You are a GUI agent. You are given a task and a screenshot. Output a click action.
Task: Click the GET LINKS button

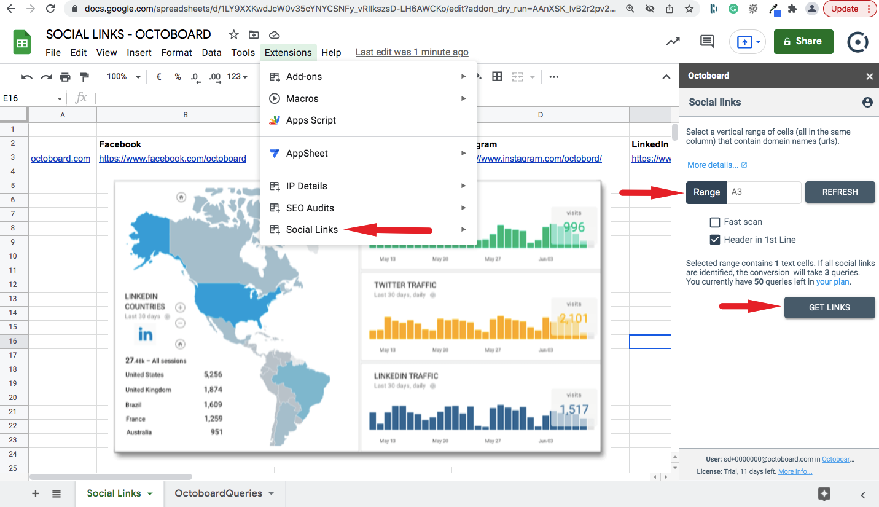pos(830,307)
